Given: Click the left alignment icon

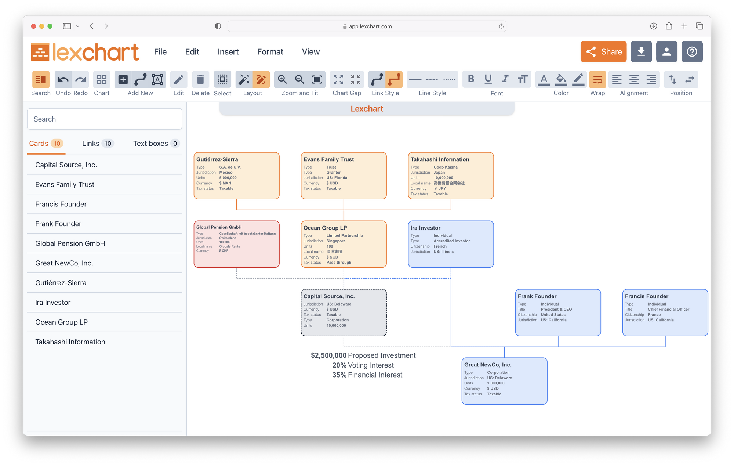Looking at the screenshot, I should click(x=617, y=79).
